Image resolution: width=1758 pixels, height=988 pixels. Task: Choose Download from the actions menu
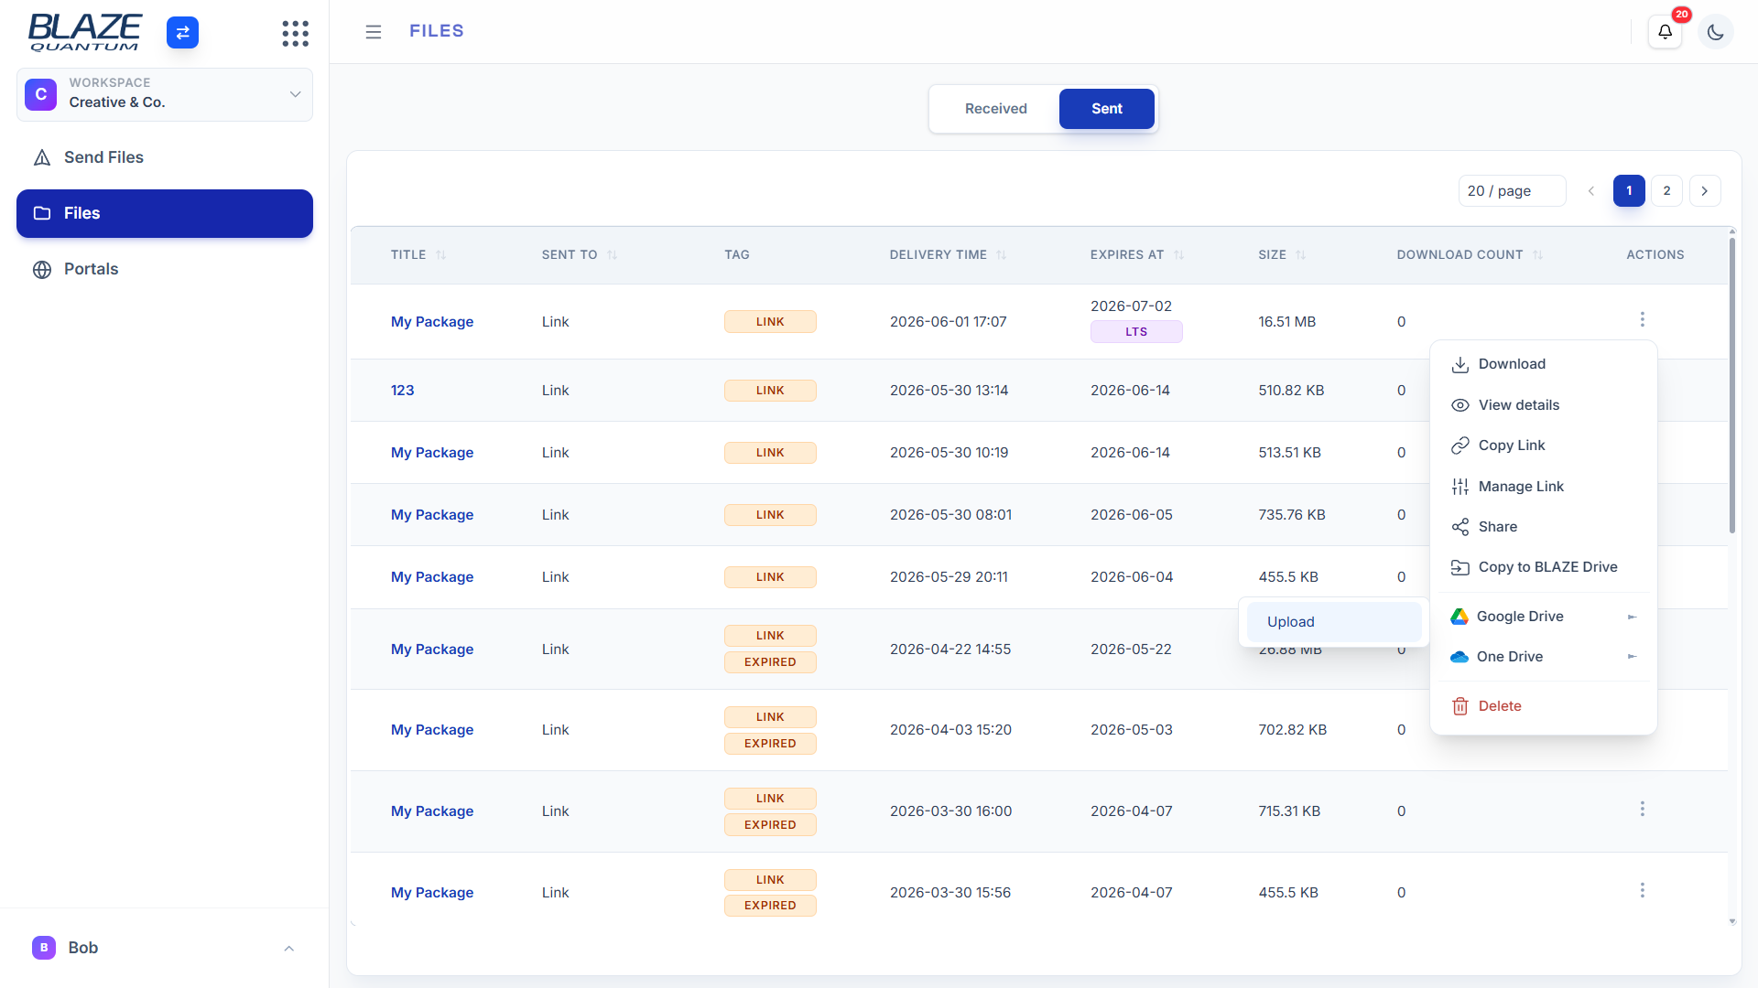[x=1544, y=364]
